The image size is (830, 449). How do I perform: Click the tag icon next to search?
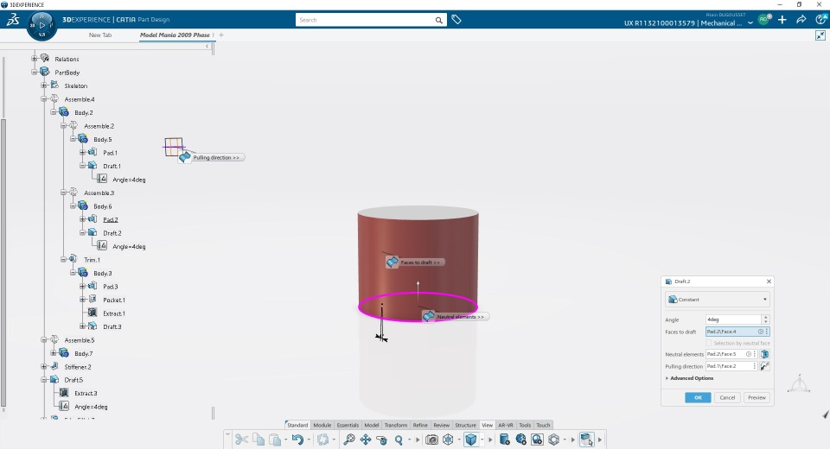456,20
